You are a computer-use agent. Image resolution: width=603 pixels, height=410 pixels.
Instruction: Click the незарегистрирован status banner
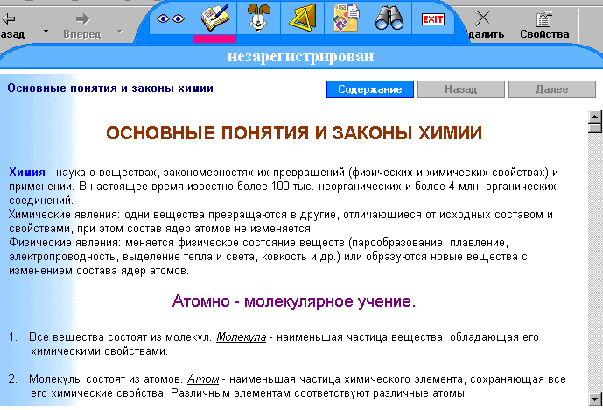300,58
